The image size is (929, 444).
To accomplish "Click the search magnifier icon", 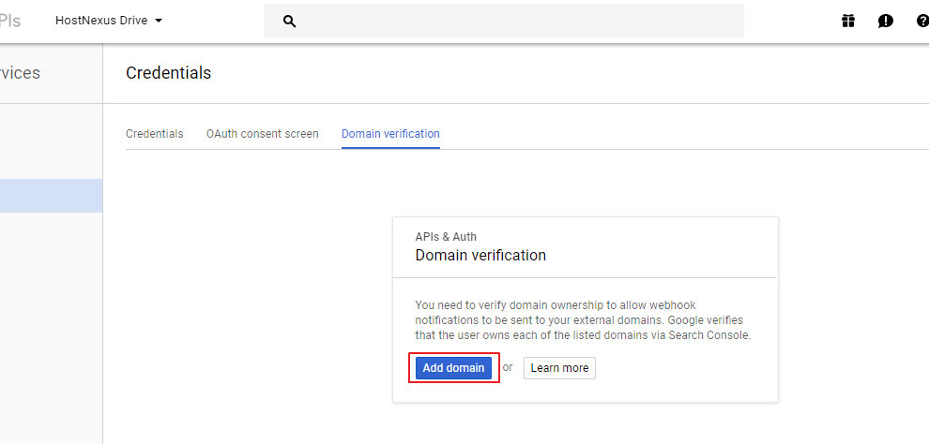I will pyautogui.click(x=289, y=22).
